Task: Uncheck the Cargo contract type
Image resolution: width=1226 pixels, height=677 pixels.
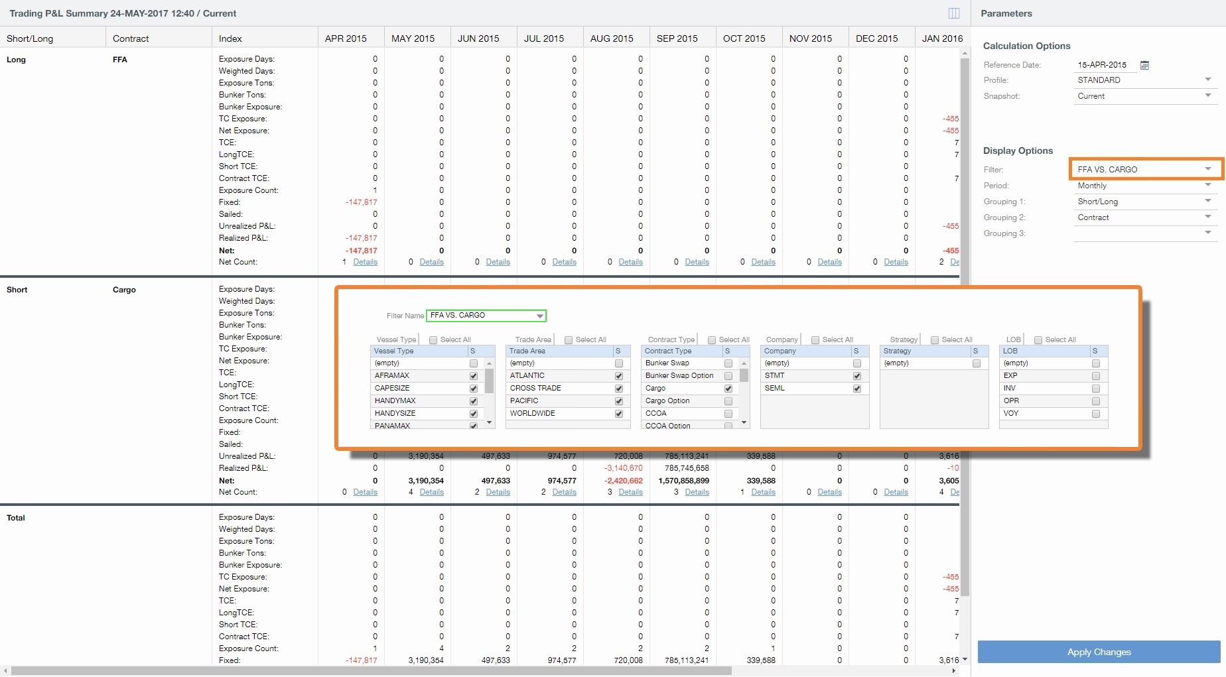Action: tap(728, 389)
